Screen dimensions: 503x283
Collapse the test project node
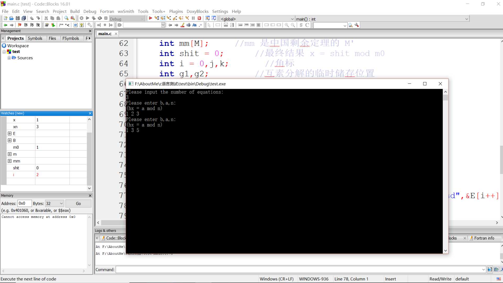pos(4,52)
